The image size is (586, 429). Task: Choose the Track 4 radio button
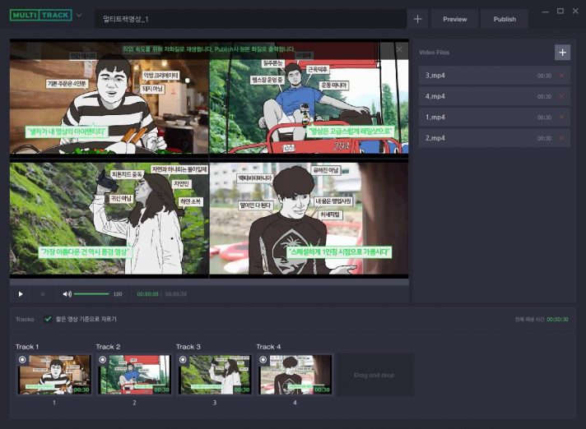pyautogui.click(x=263, y=360)
